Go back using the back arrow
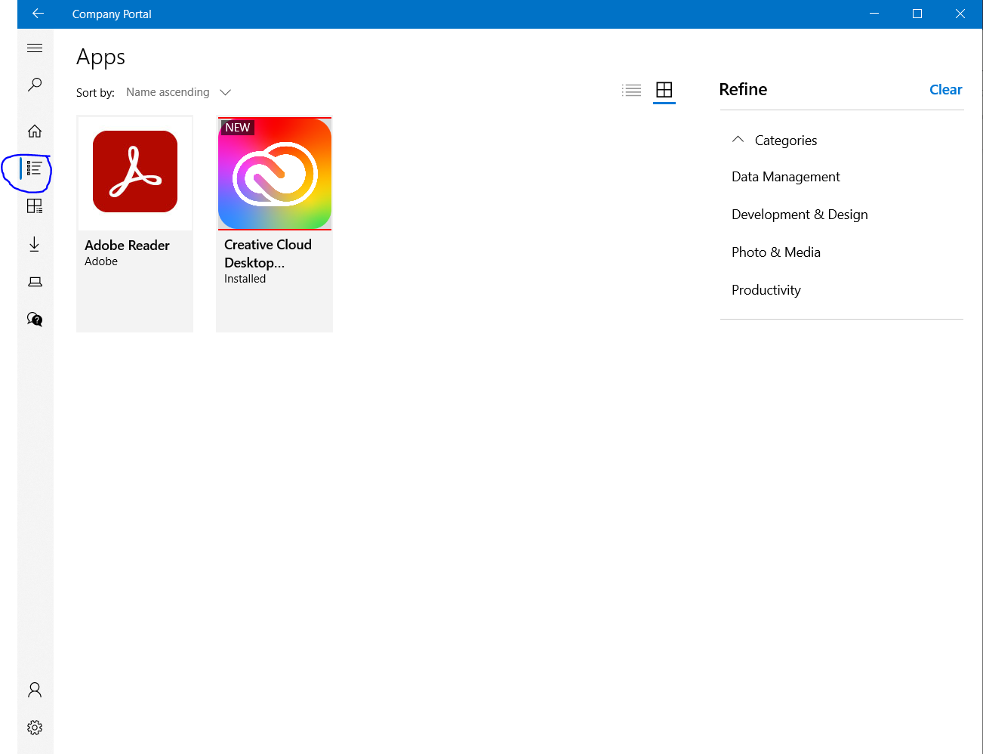 click(38, 14)
